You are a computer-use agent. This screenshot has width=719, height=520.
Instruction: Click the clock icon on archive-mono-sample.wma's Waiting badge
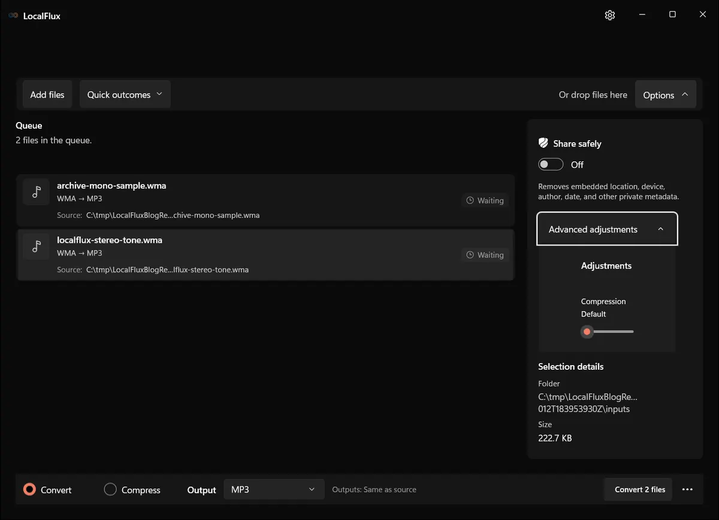click(470, 200)
